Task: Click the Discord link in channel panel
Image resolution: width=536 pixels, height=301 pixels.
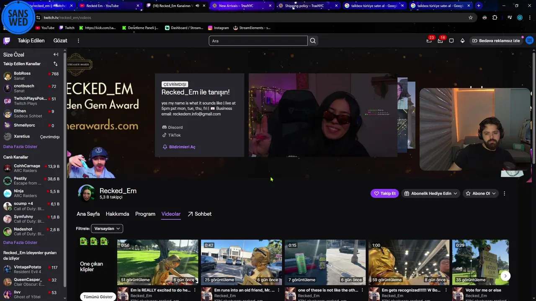Action: [x=173, y=127]
